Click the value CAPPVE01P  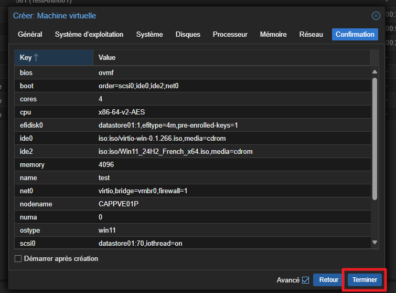pyautogui.click(x=119, y=204)
